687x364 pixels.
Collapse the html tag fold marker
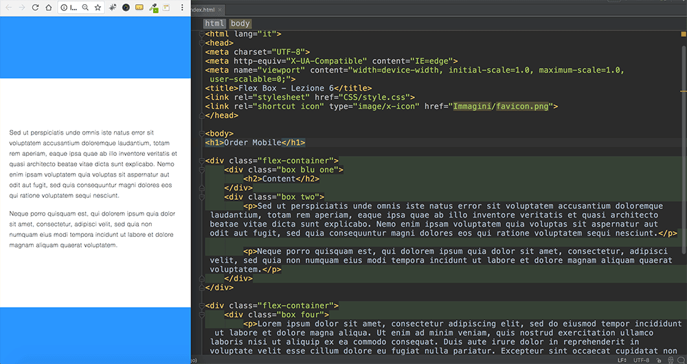click(202, 34)
